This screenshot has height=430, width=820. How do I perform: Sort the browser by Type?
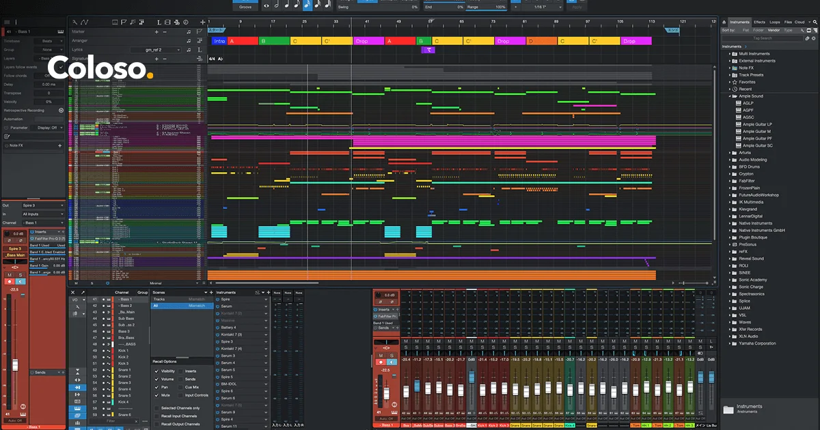click(x=788, y=30)
